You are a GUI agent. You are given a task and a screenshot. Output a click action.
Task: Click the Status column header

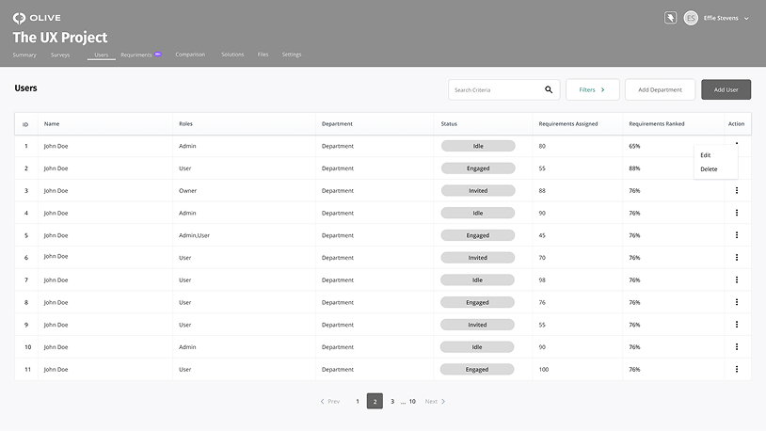point(449,123)
